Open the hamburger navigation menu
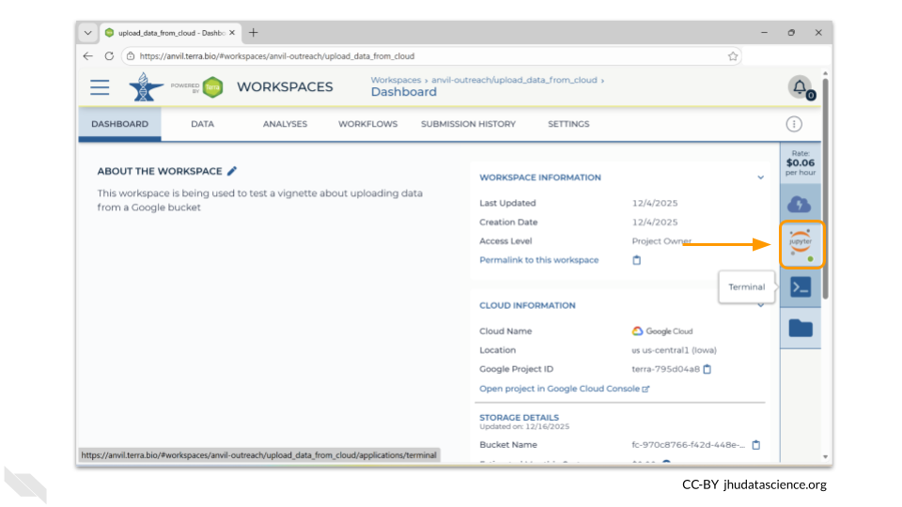The width and height of the screenshot is (902, 507). click(x=100, y=87)
